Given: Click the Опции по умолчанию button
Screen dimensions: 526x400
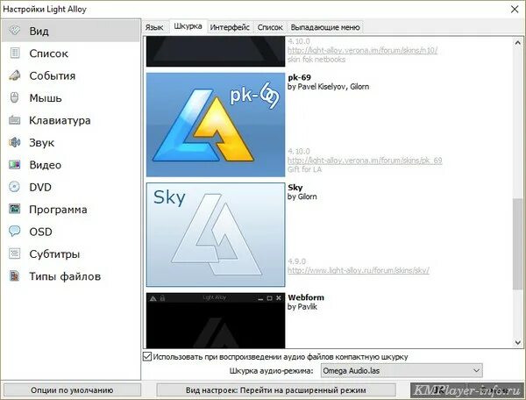Looking at the screenshot, I should [x=72, y=390].
